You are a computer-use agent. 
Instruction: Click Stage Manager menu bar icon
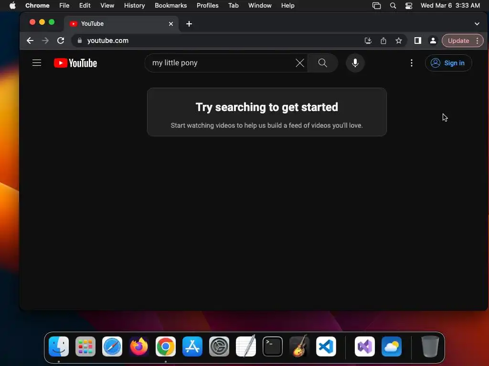(x=376, y=5)
